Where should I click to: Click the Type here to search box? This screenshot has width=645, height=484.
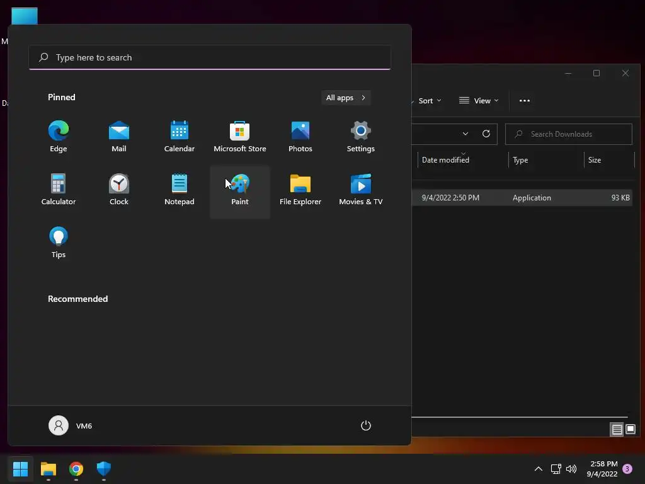[x=210, y=57]
